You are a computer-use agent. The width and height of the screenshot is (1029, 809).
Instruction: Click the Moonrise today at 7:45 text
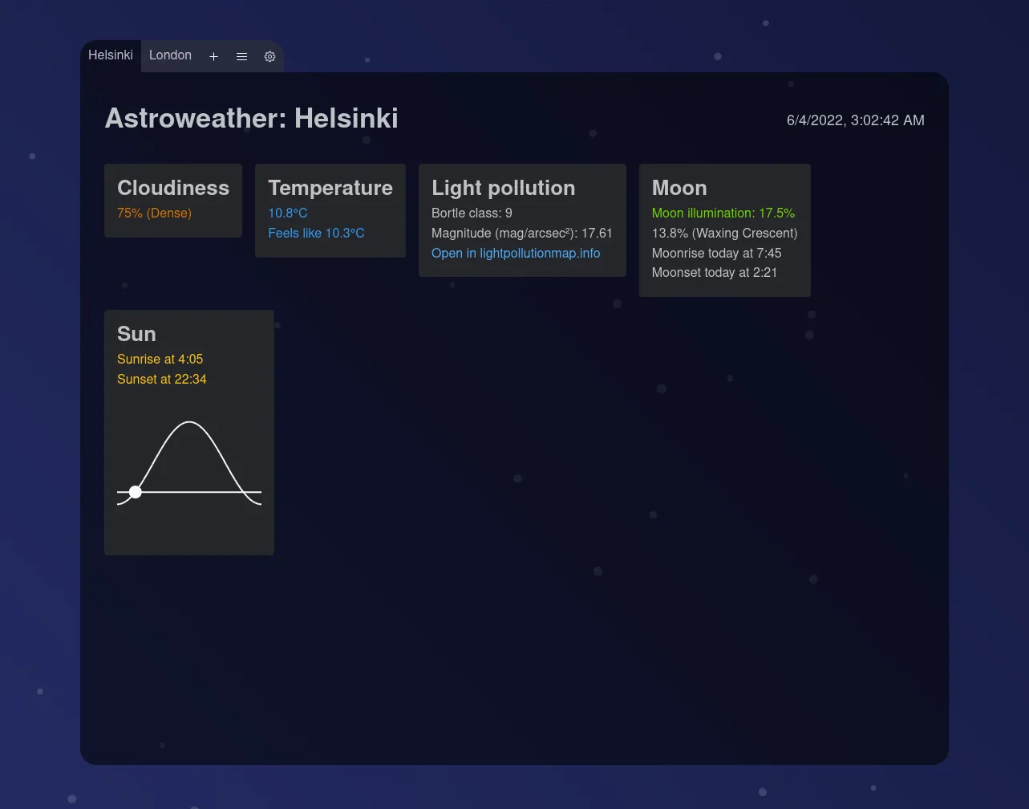pyautogui.click(x=716, y=253)
